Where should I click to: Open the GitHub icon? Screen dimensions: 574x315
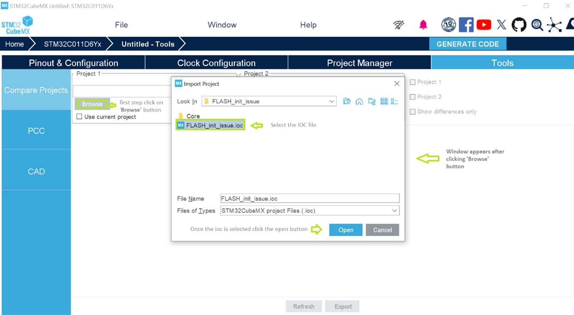519,25
